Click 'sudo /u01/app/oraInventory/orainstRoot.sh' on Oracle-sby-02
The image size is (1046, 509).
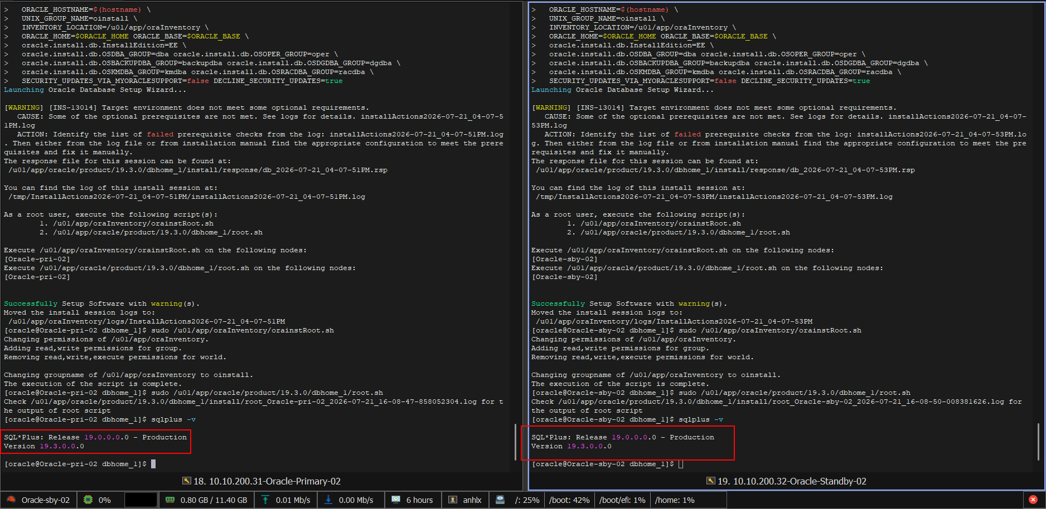[770, 330]
